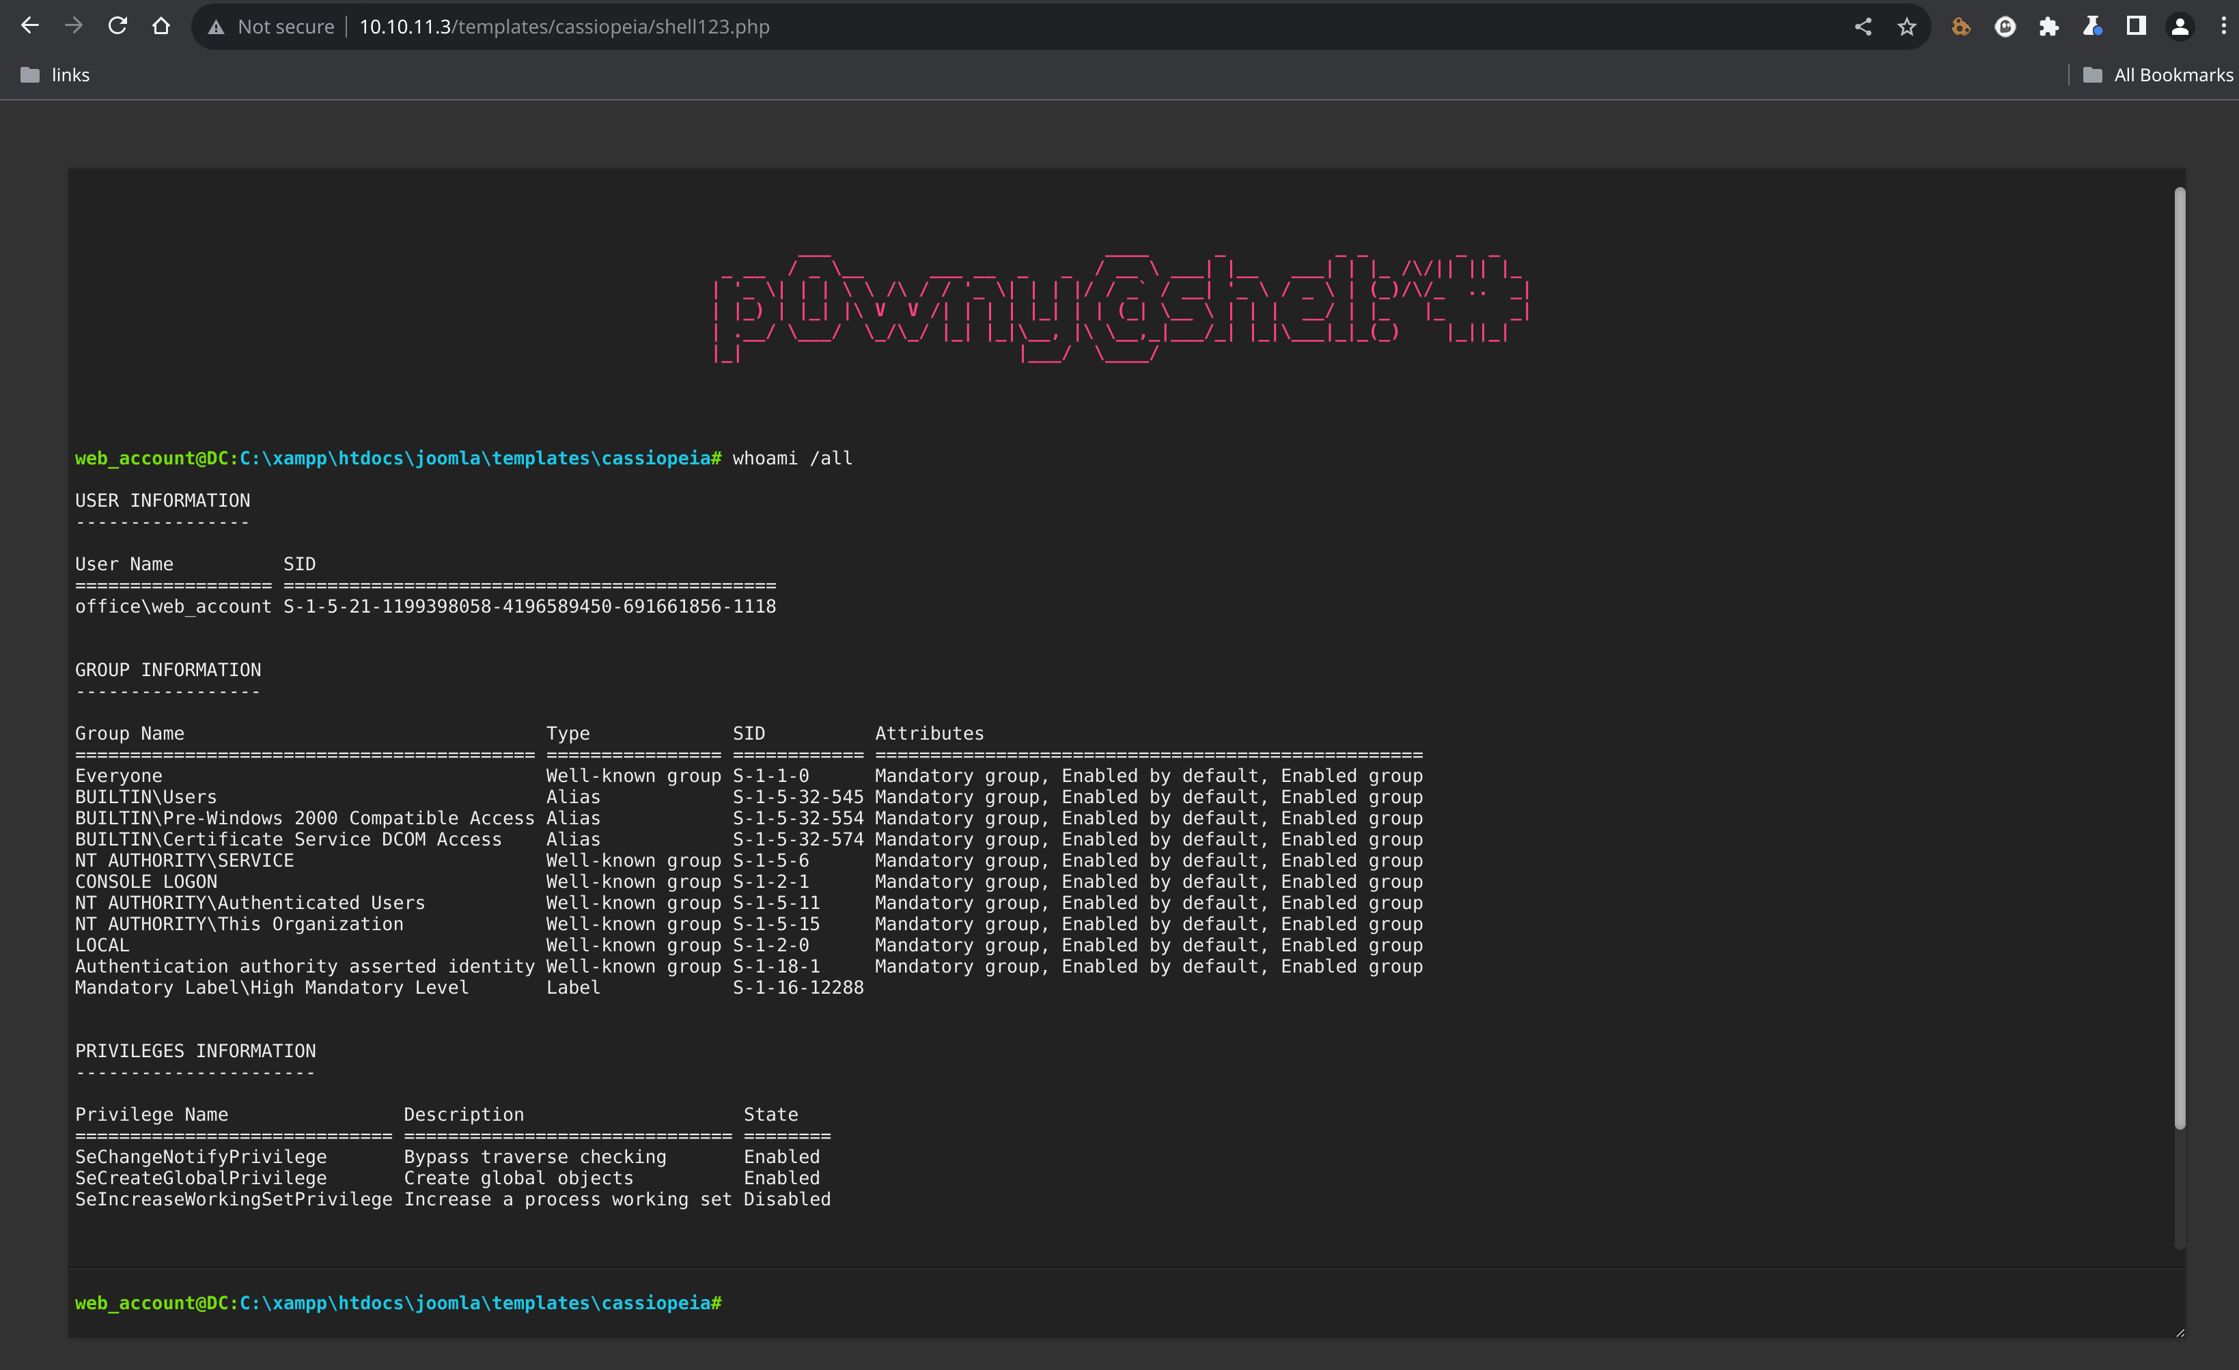Click SeIncreaseWorkingSetPrivilege entry
The height and width of the screenshot is (1370, 2239).
[x=234, y=1199]
